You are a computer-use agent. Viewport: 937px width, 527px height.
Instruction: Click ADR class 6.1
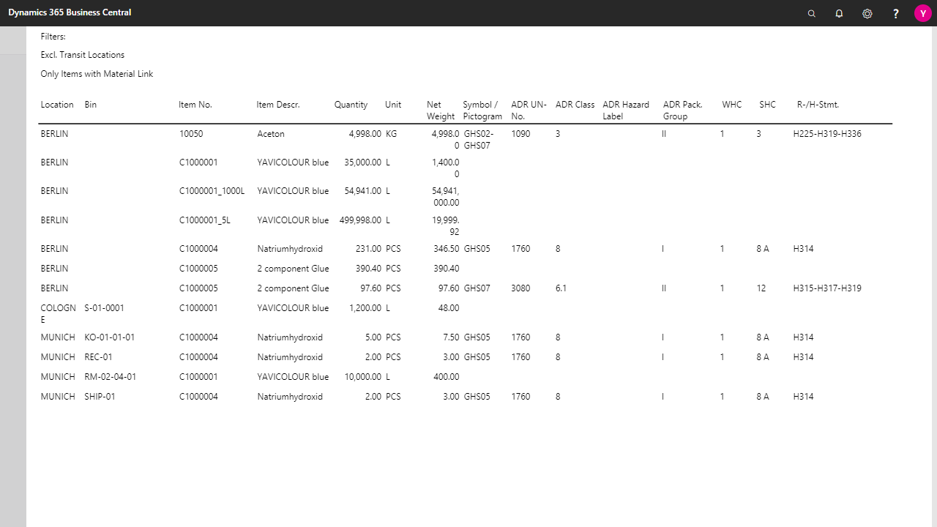tap(561, 288)
